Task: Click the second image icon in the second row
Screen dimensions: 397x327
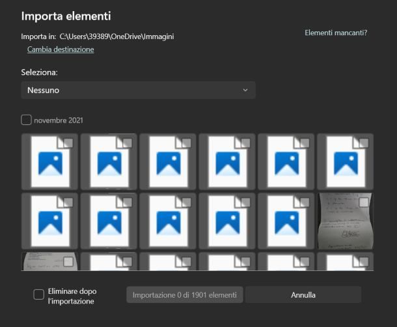Action: click(x=109, y=221)
